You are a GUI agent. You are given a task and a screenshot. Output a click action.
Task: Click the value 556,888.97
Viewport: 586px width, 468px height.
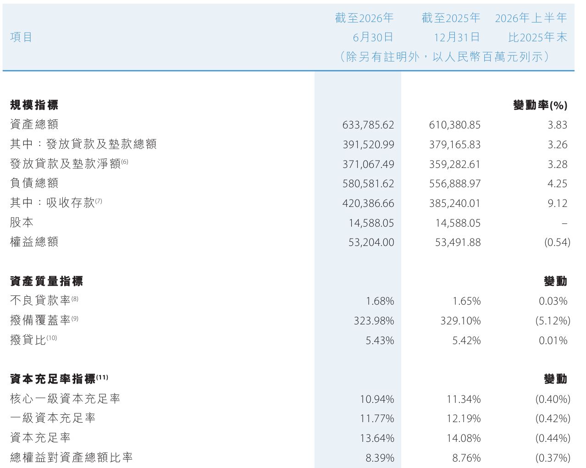pyautogui.click(x=455, y=184)
